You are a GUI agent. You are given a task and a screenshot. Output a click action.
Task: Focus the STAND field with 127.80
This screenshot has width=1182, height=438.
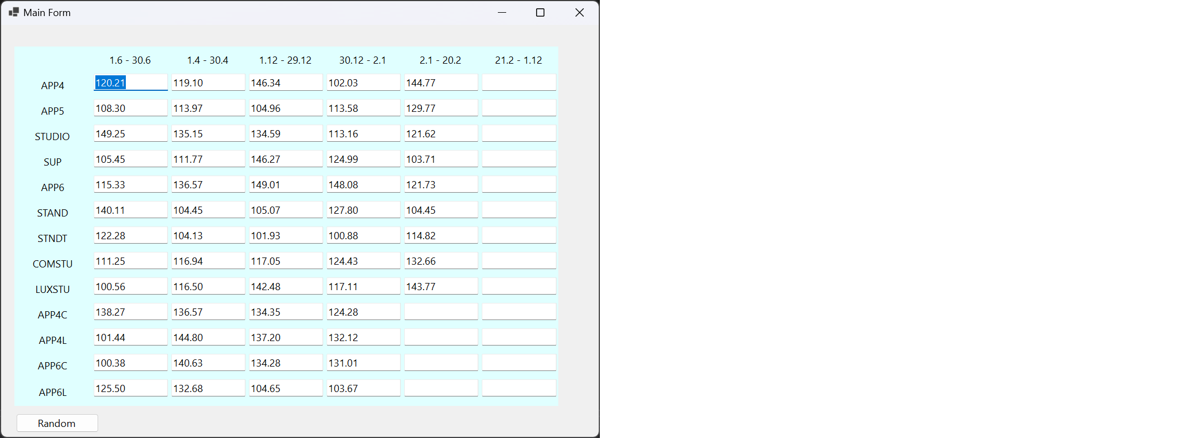pyautogui.click(x=364, y=210)
